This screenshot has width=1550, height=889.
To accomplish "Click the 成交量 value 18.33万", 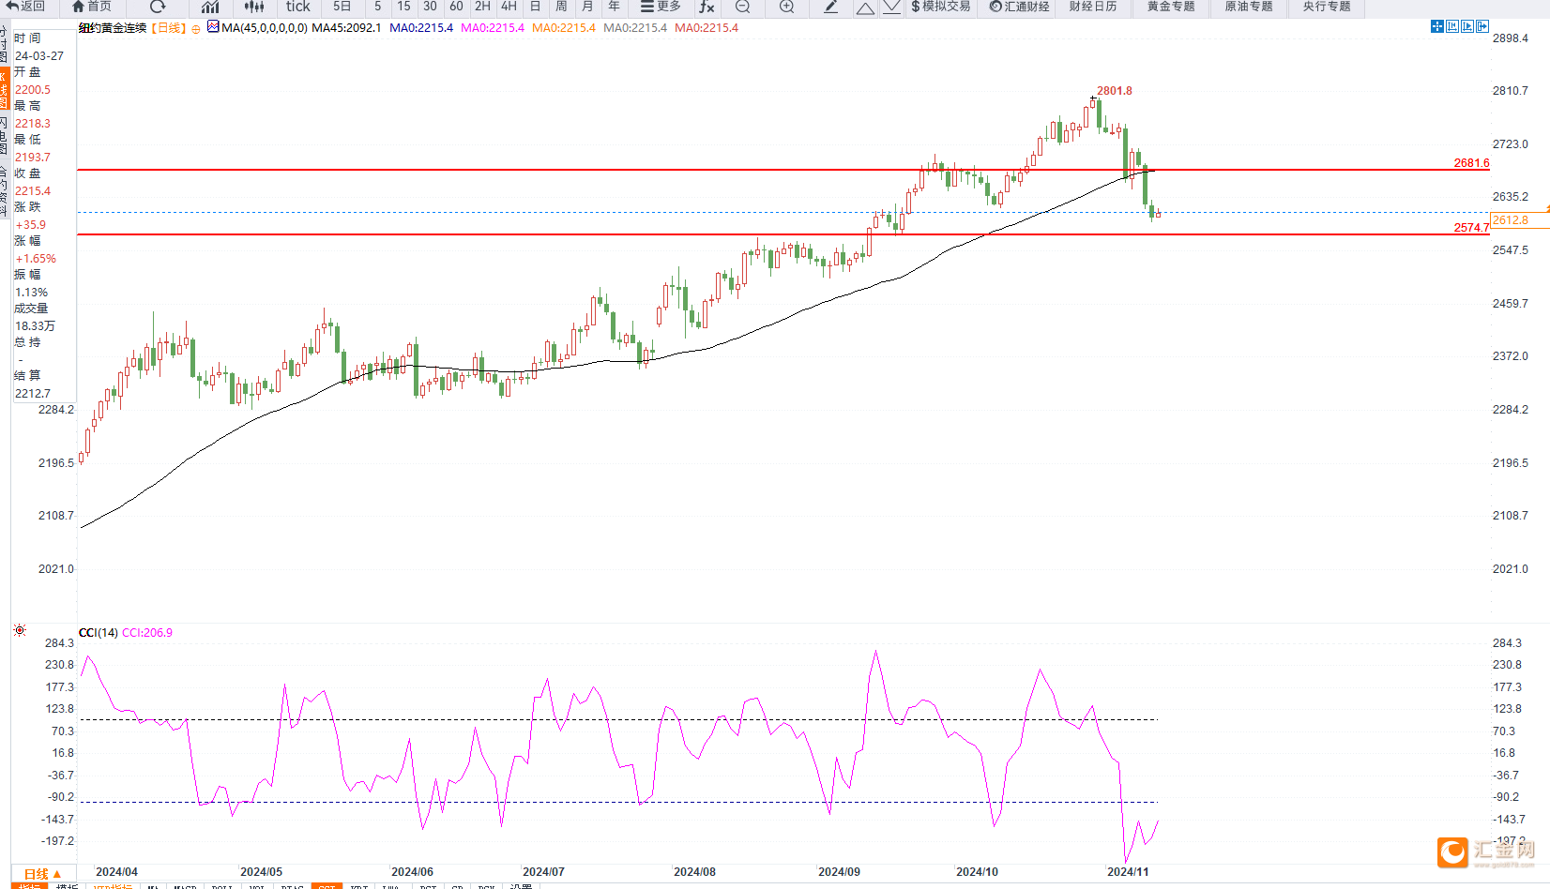I will point(35,326).
